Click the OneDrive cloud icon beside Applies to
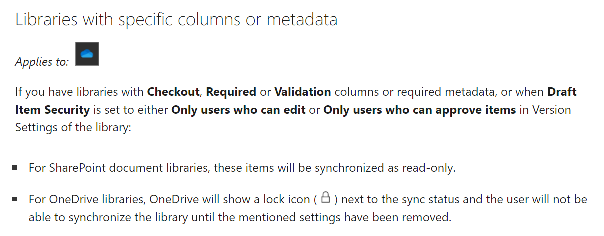Screen dimensions: 604x236 tap(87, 54)
